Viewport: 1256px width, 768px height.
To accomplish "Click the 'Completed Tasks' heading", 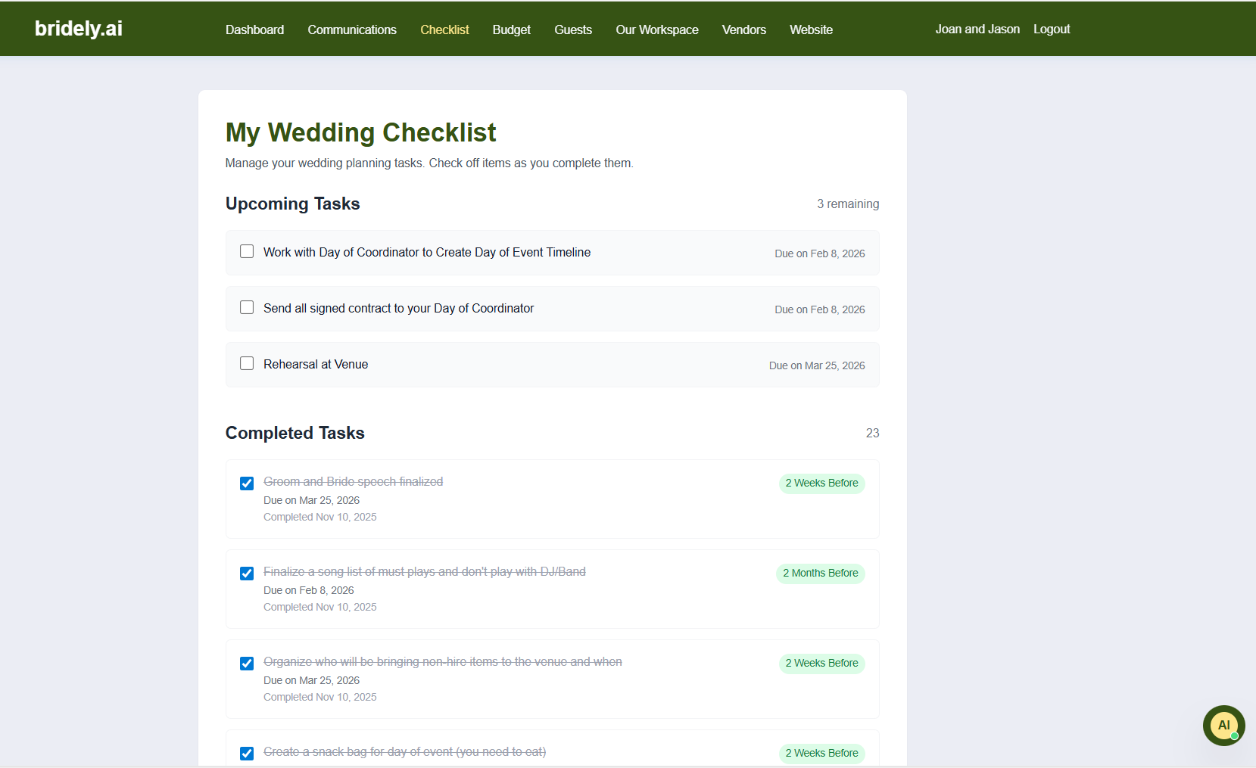I will 295,433.
